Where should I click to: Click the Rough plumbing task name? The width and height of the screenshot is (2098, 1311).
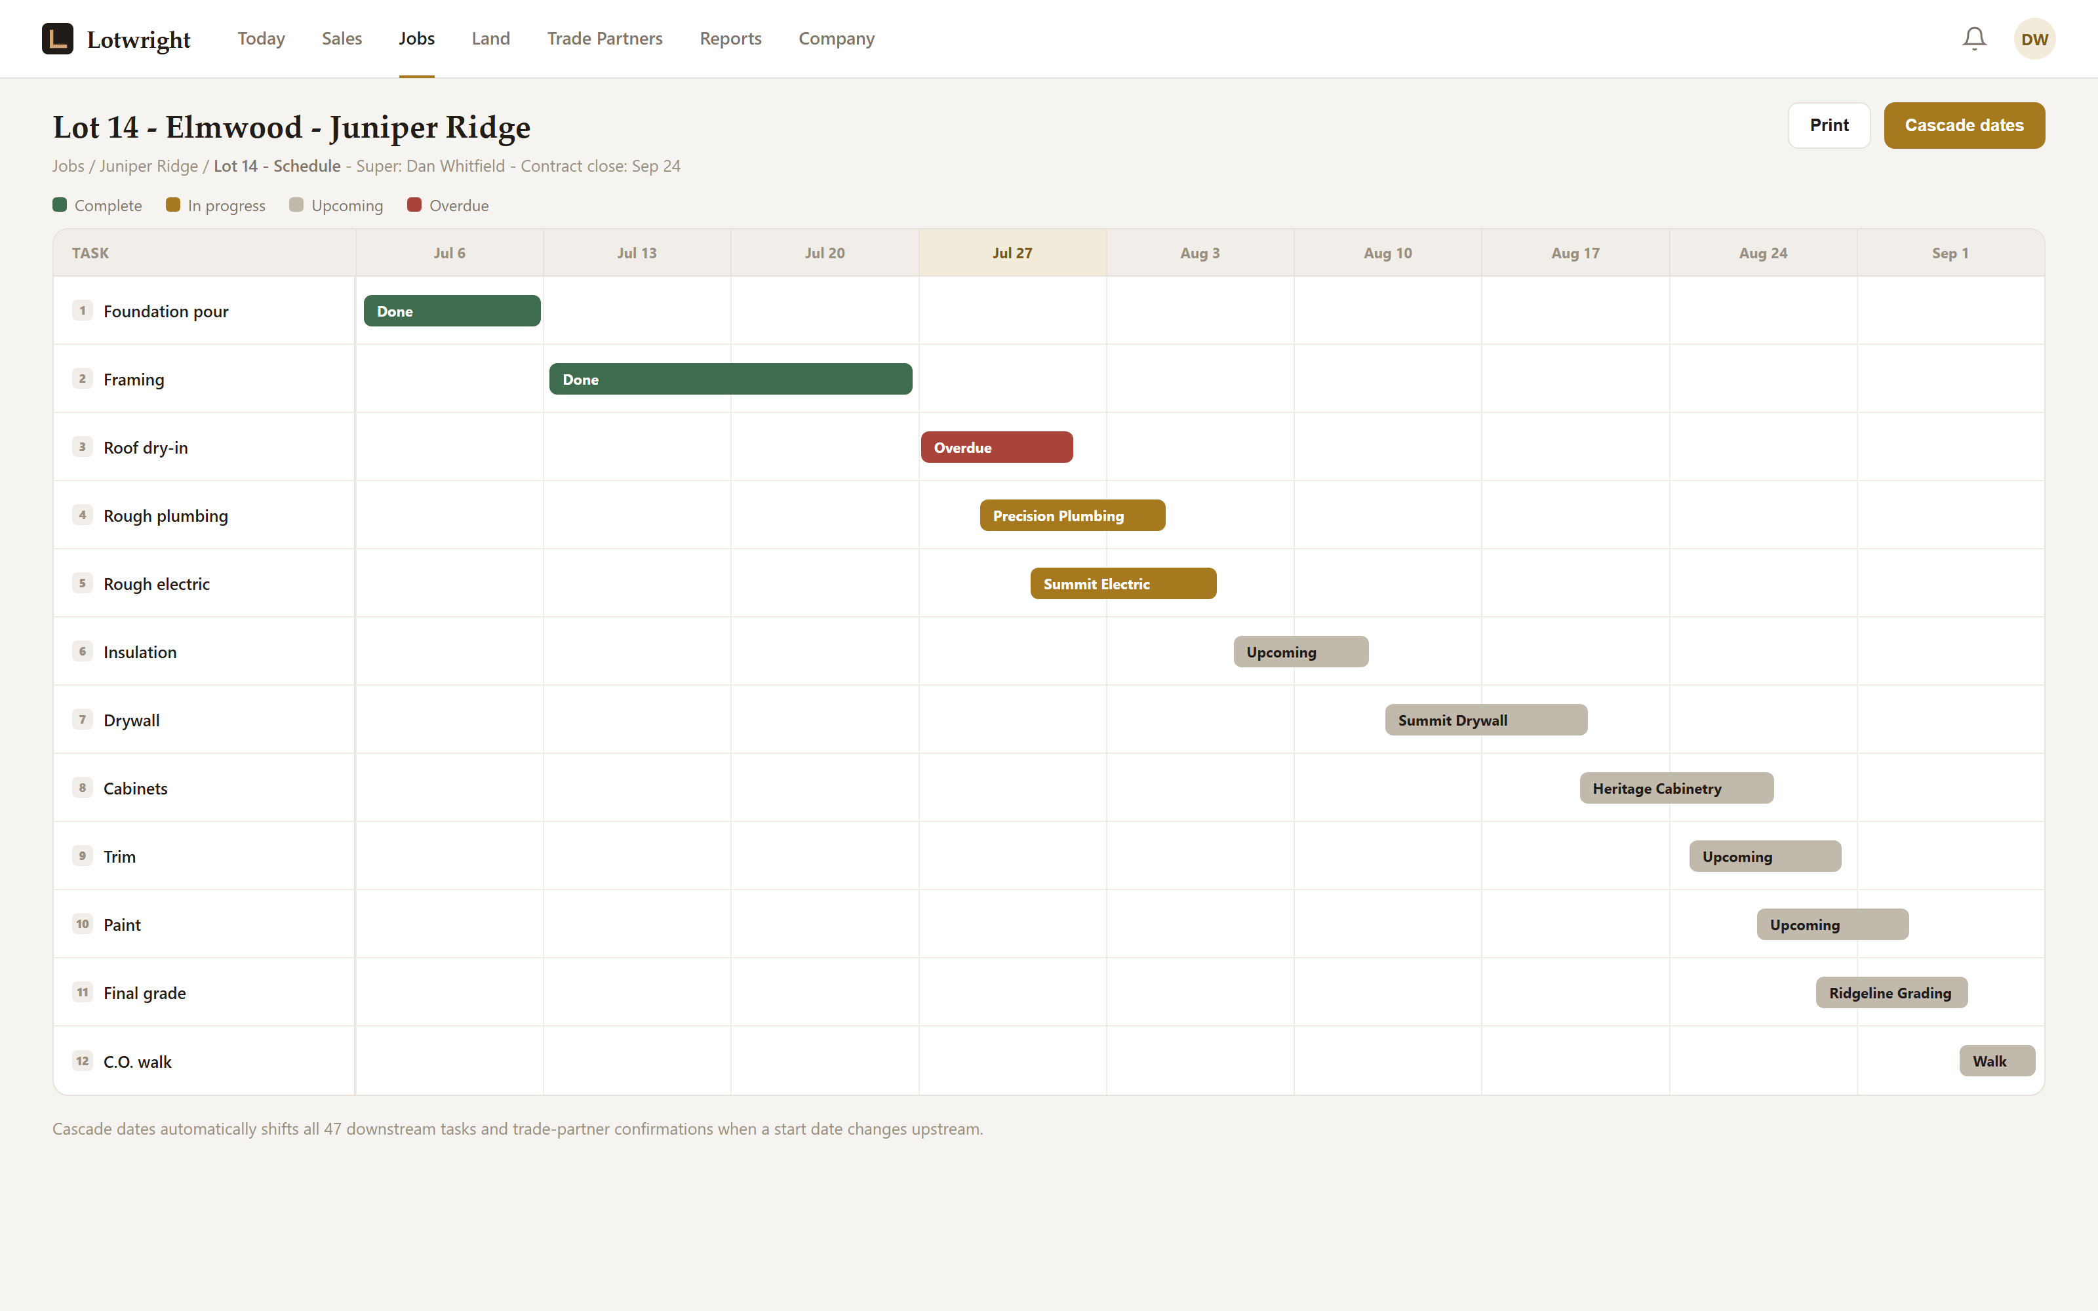pos(166,516)
